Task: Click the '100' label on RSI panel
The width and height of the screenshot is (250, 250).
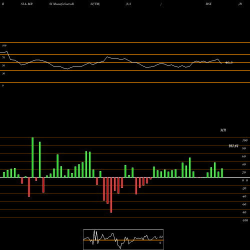Action: click(x=4, y=45)
